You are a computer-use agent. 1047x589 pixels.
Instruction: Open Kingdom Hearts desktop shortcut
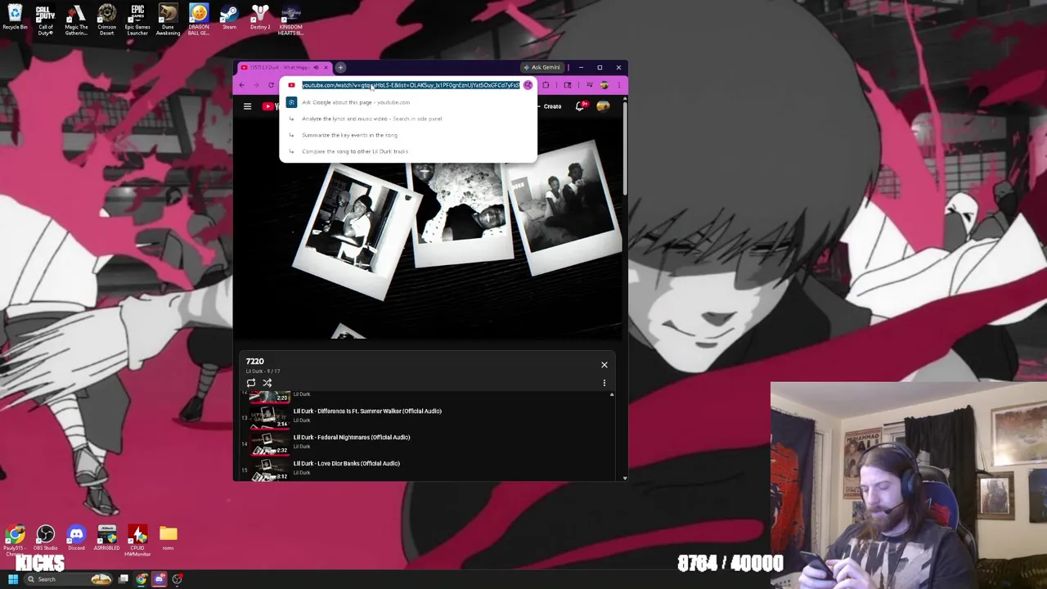(290, 20)
